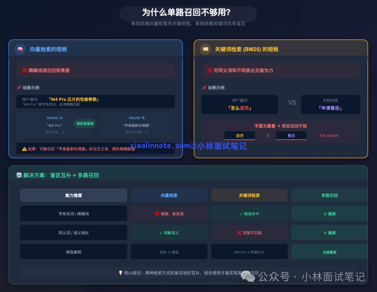Click the 模糊，易混淆 cell text
This screenshot has height=292, width=377.
(x=172, y=214)
